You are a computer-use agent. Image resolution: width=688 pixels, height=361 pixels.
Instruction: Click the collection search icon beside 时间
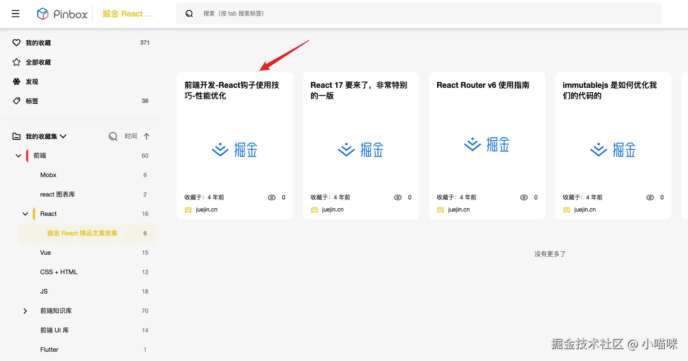[113, 136]
